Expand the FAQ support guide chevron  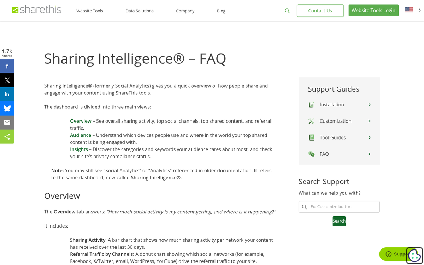(369, 154)
